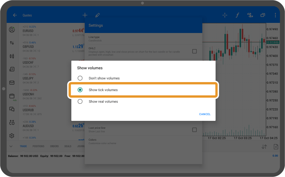The width and height of the screenshot is (285, 177).
Task: Click the sort arrows icon in the trade panel
Action: click(264, 147)
